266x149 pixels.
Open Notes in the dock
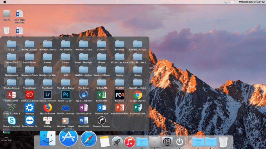[x=105, y=141]
